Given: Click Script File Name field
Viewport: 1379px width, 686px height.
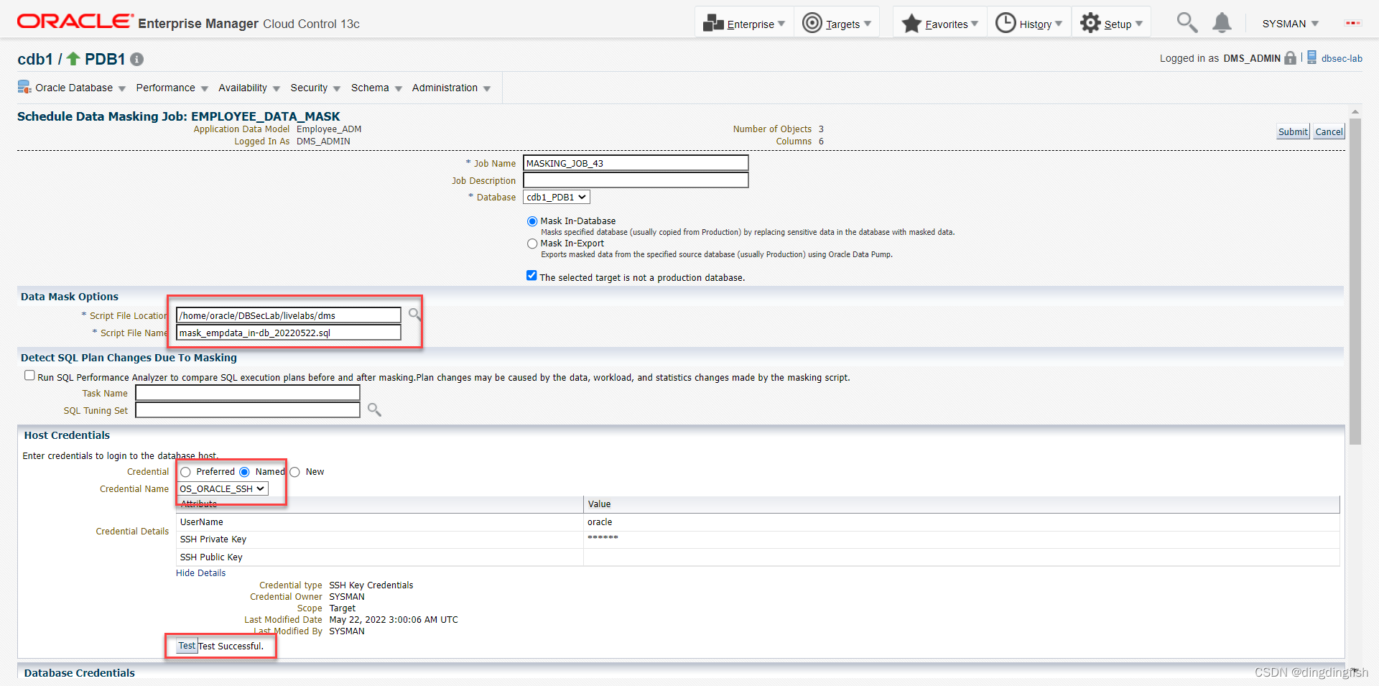Looking at the screenshot, I should [x=289, y=333].
